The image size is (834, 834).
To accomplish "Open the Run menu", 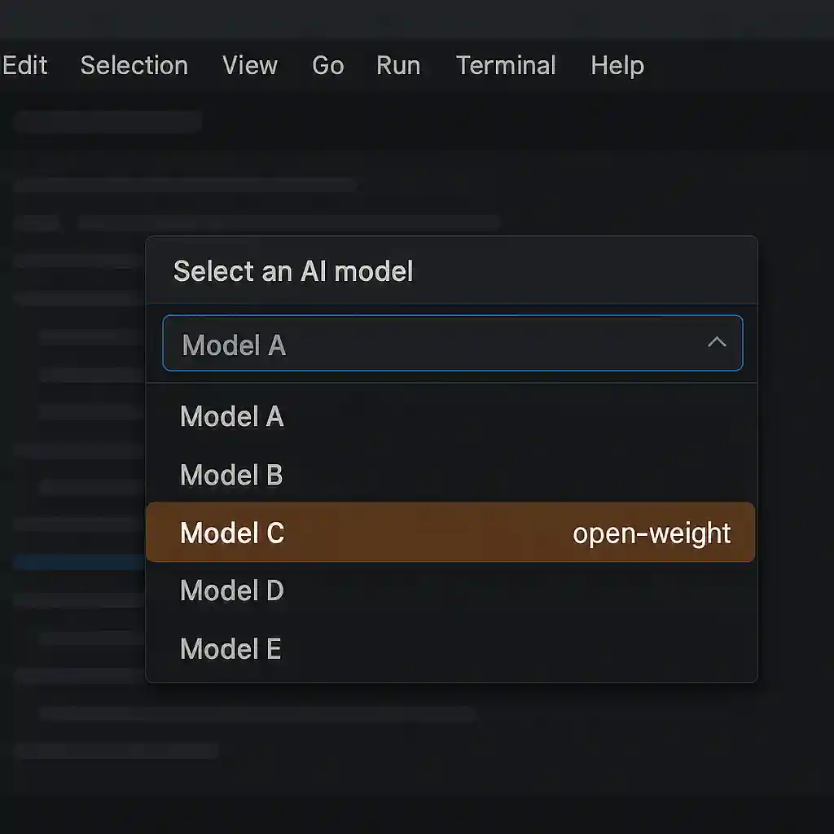I will 398,65.
